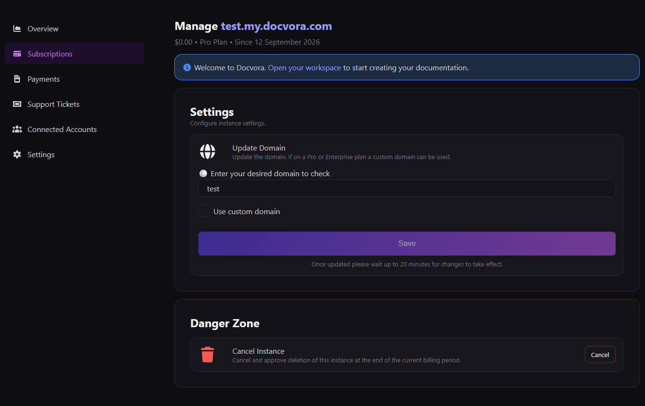Click the Danger Zone heading
The image size is (645, 406).
coord(225,323)
